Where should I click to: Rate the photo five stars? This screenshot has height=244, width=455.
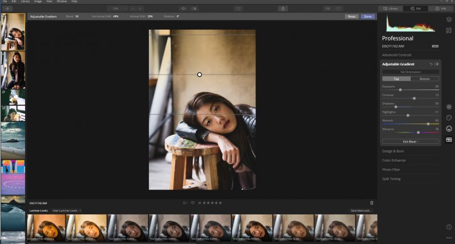tap(220, 203)
